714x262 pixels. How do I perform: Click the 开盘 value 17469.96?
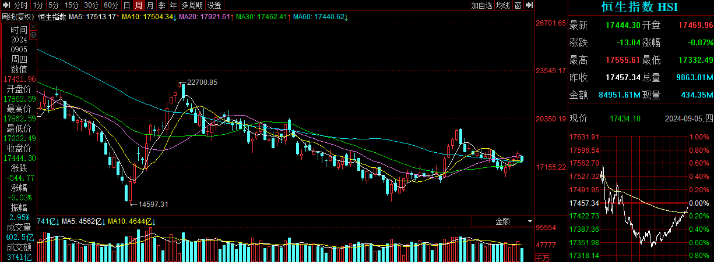[695, 26]
